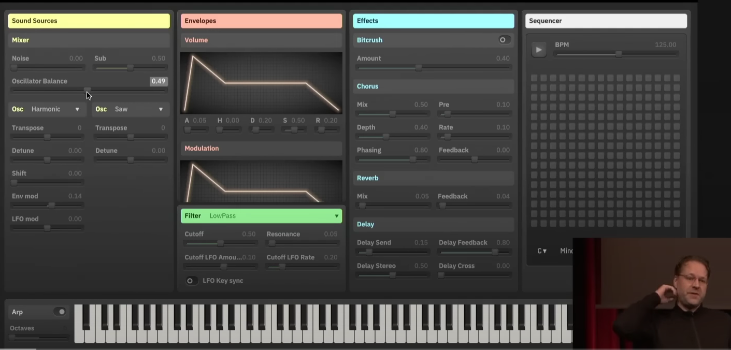This screenshot has height=350, width=731.
Task: Click the Oscillator Balance value 0.49
Action: point(158,81)
